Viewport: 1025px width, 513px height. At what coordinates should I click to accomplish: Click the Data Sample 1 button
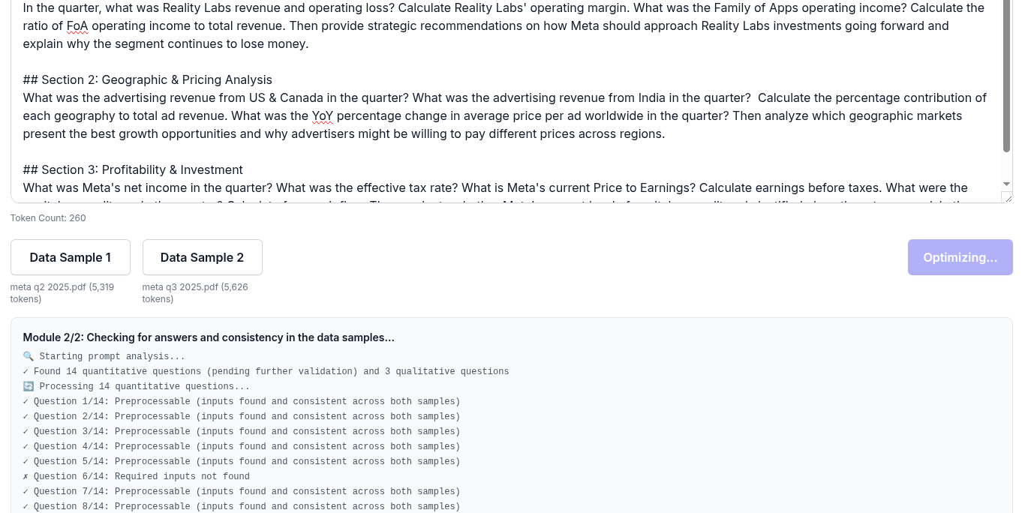71,257
